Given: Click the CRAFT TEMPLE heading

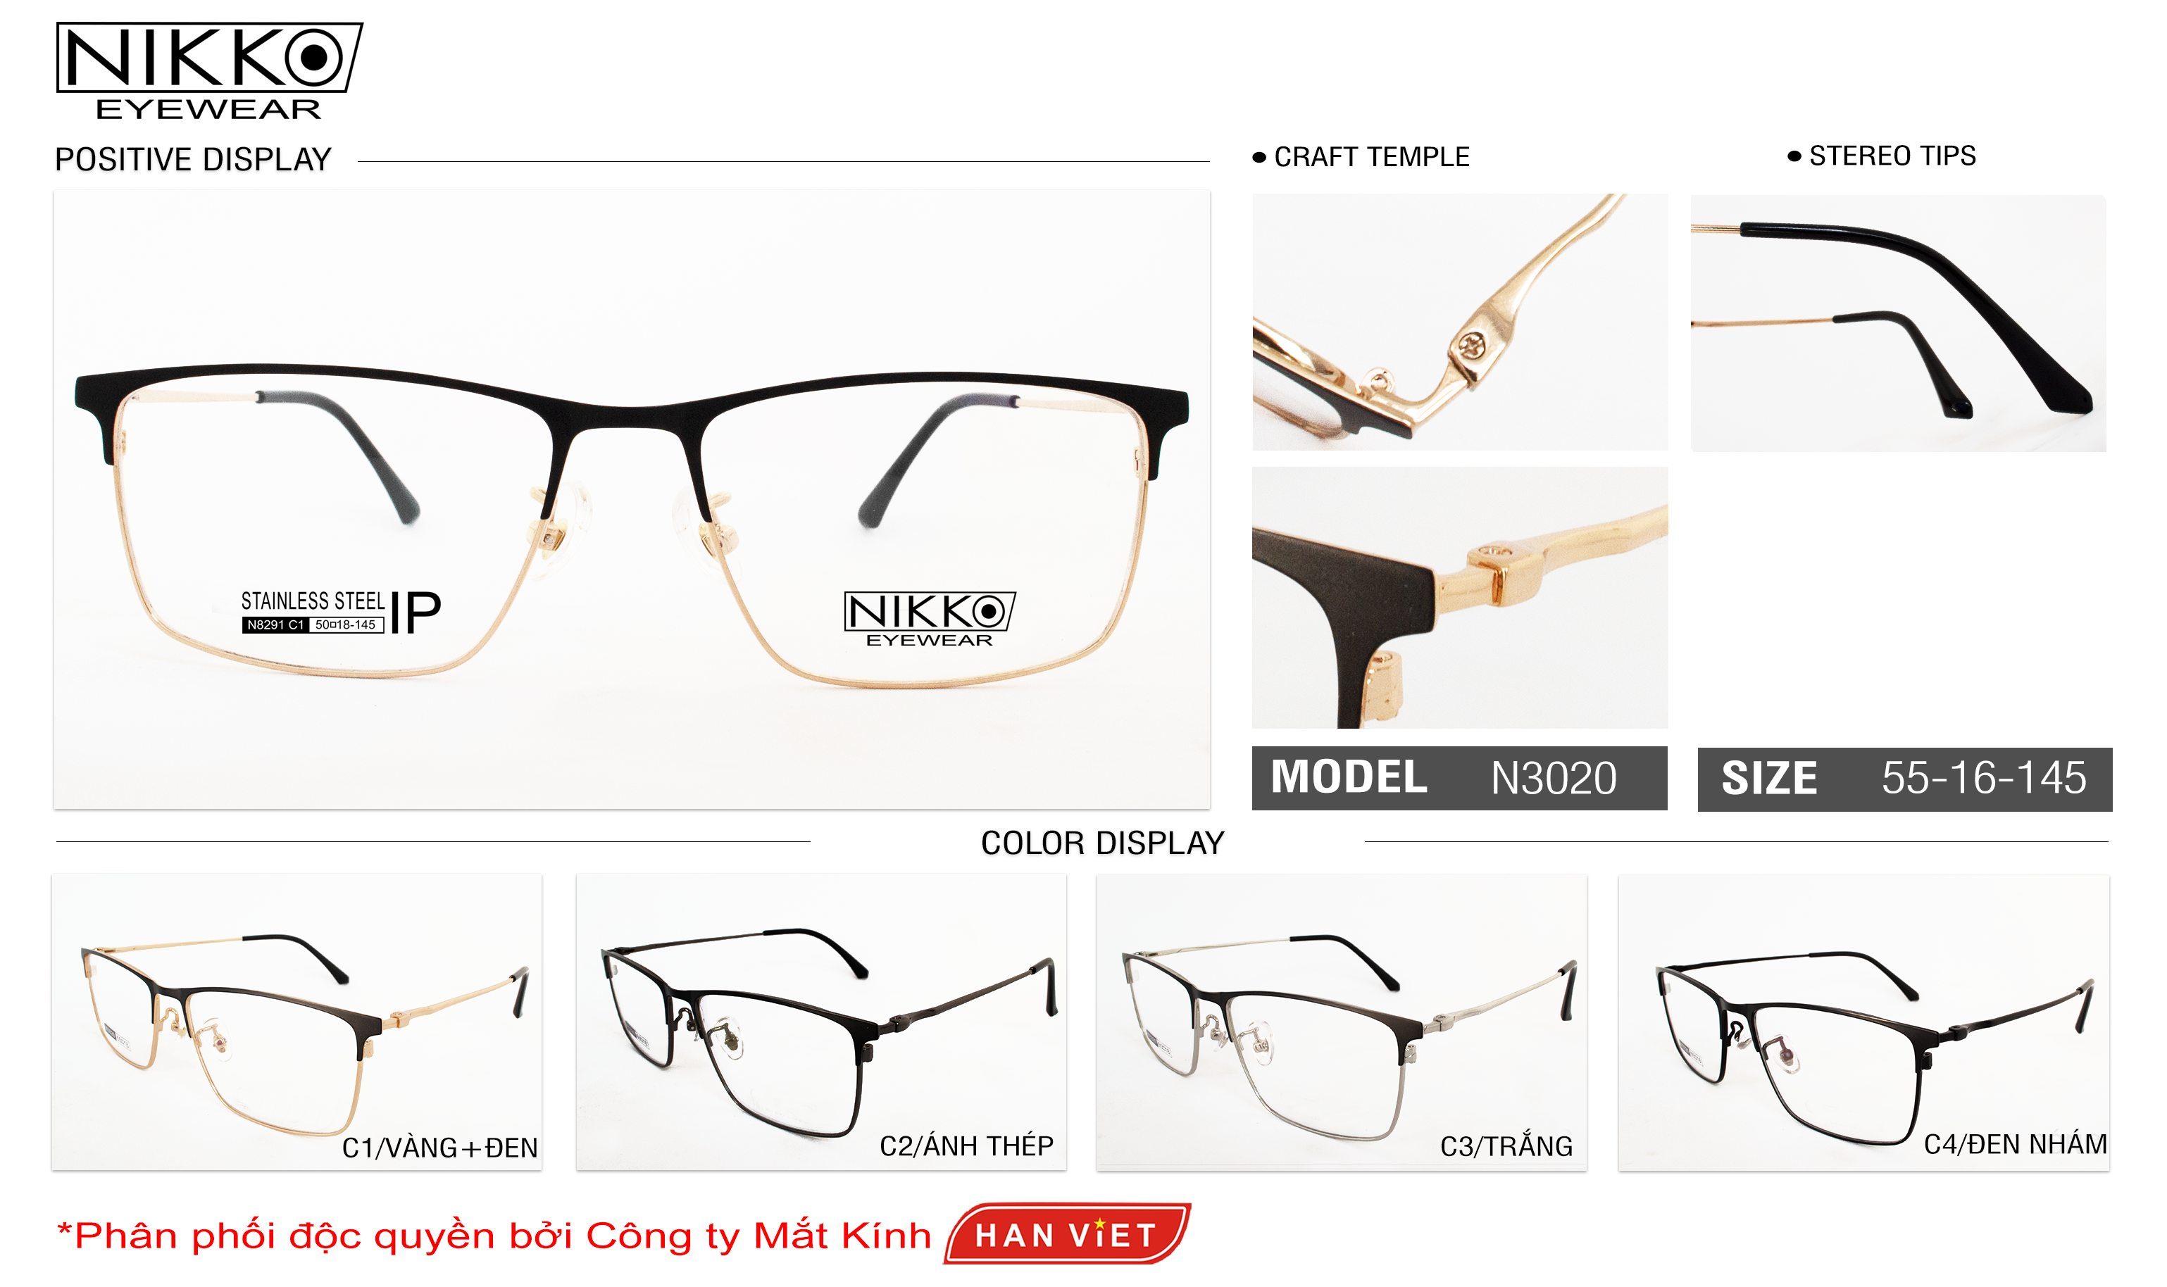Looking at the screenshot, I should point(1361,157).
